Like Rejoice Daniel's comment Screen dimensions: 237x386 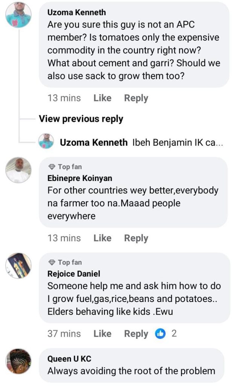click(x=102, y=334)
